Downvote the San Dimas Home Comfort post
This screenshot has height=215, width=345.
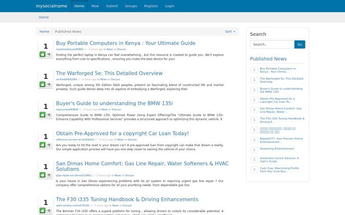pos(49,175)
